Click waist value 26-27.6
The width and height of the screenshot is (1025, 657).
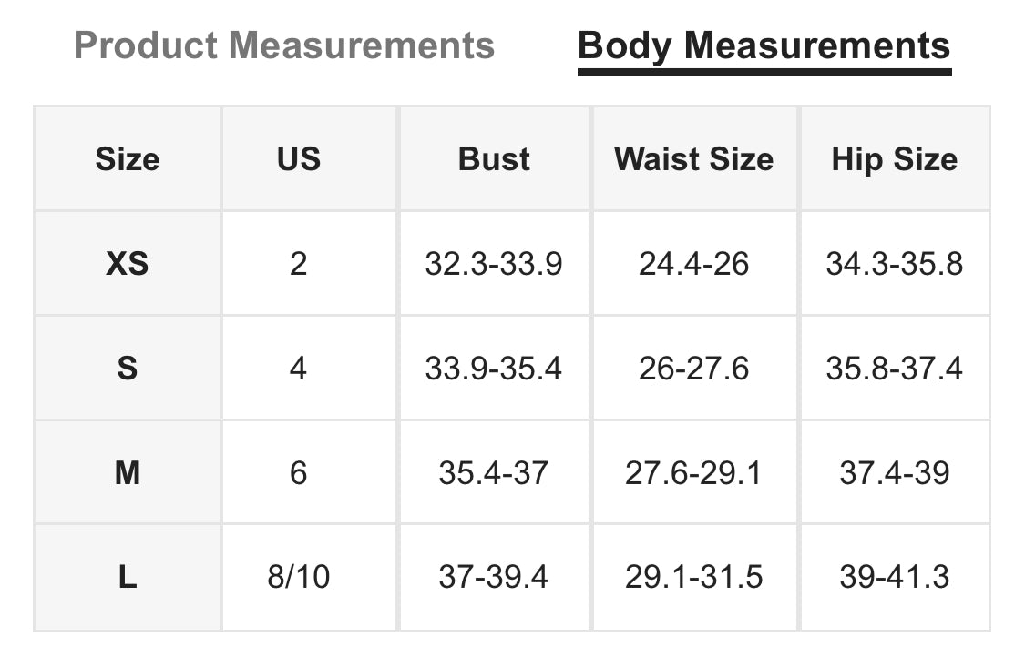[694, 369]
